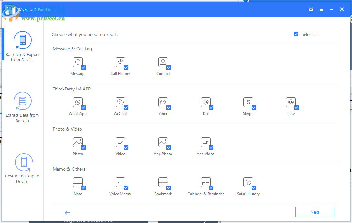Deselect the App Video checkbox
The width and height of the screenshot is (352, 223).
[x=211, y=148]
